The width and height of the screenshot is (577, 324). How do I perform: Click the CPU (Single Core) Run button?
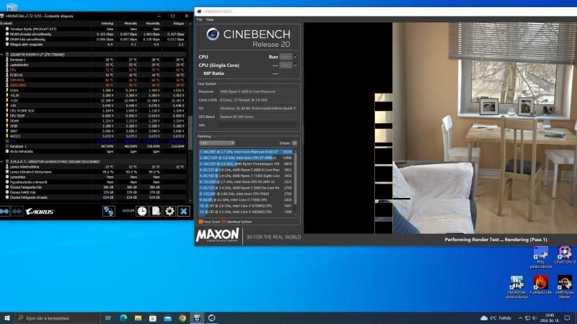tap(286, 65)
